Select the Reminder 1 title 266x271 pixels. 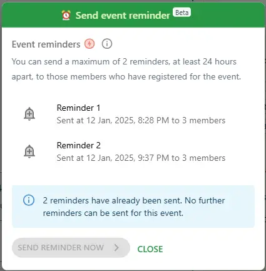[x=78, y=108]
